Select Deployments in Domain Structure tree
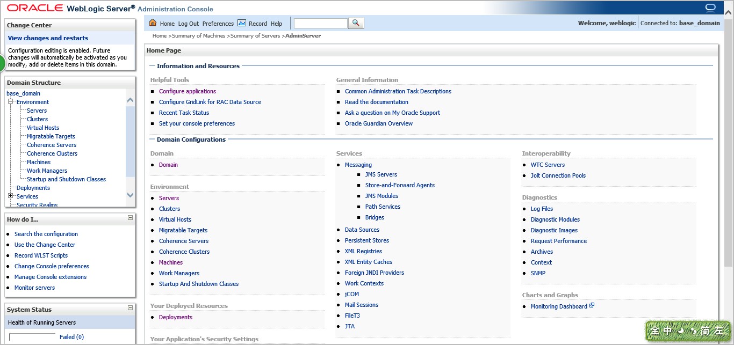The height and width of the screenshot is (345, 734). [x=33, y=188]
